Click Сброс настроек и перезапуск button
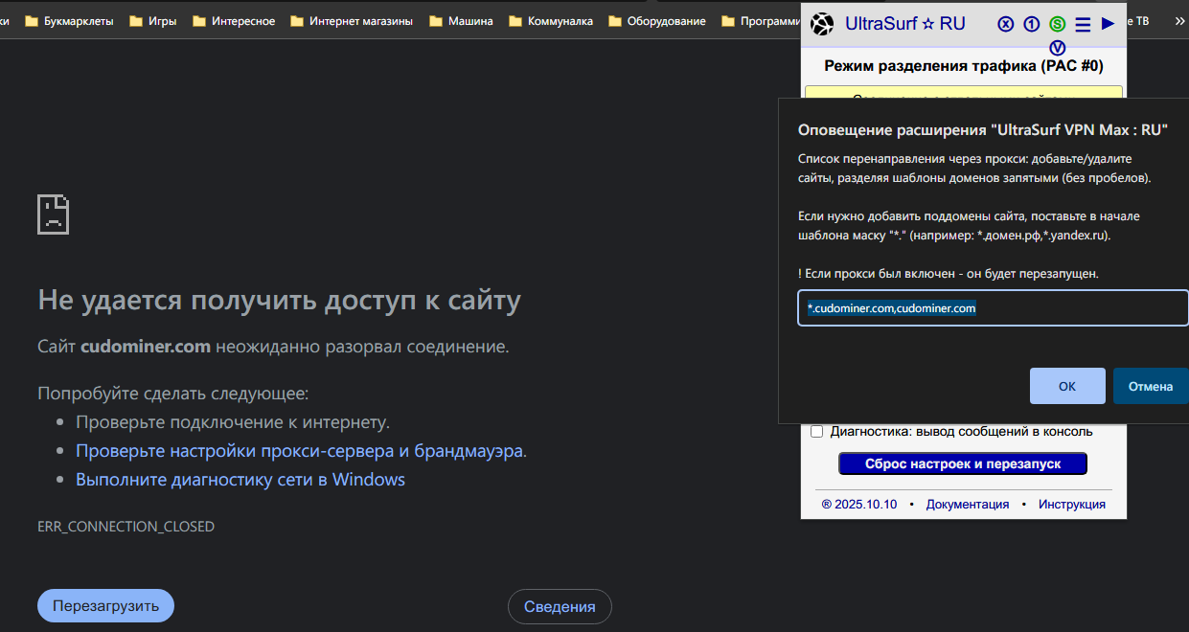Viewport: 1189px width, 632px height. click(x=963, y=464)
